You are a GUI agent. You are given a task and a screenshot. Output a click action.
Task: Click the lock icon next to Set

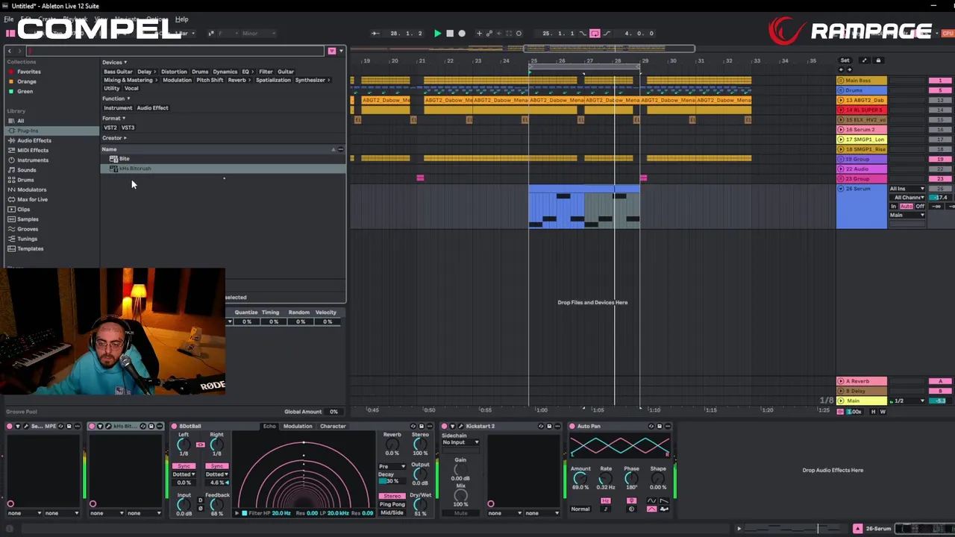878,60
